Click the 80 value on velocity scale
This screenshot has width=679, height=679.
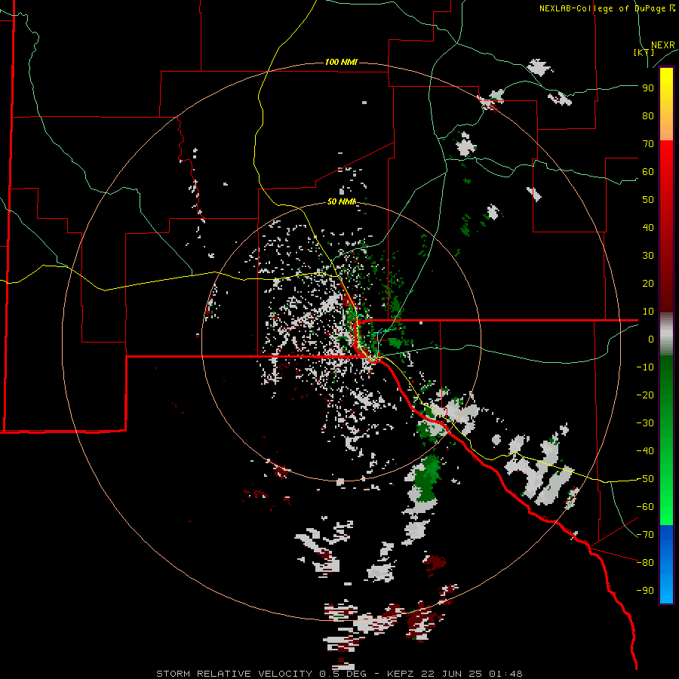[648, 116]
